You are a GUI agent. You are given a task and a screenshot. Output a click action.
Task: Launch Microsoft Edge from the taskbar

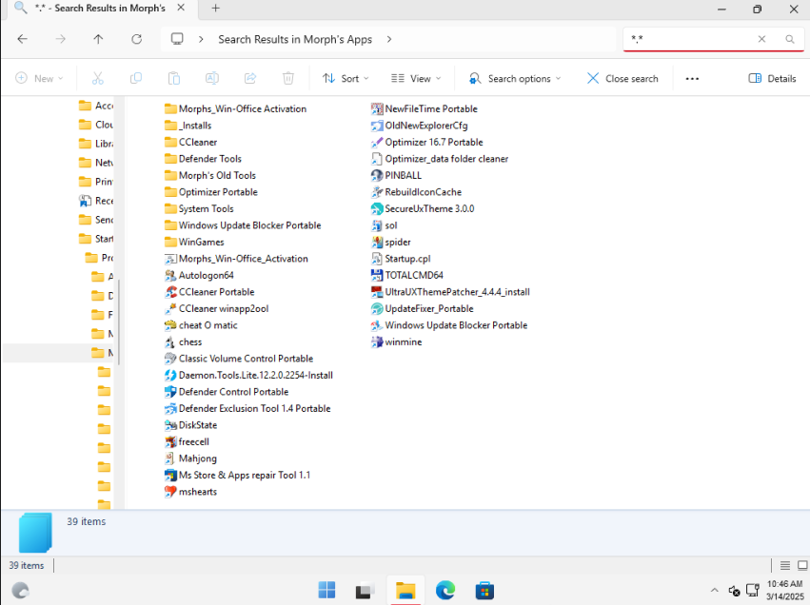(x=445, y=590)
